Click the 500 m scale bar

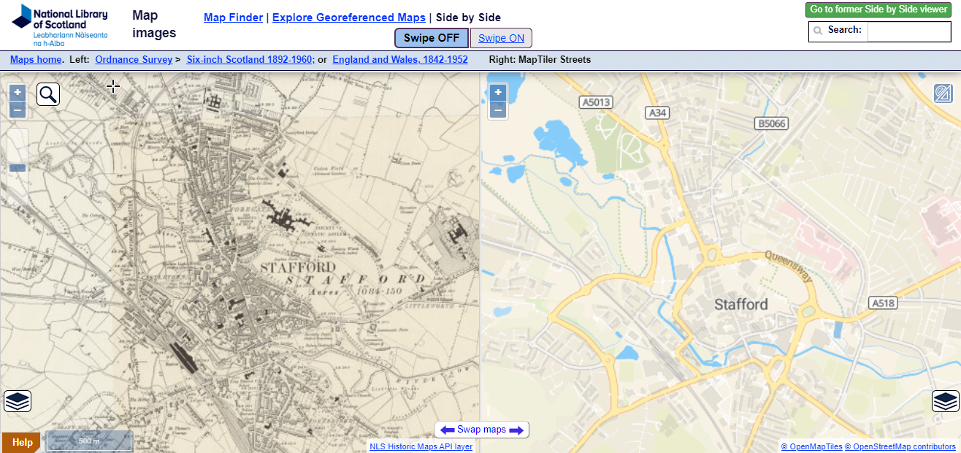(x=88, y=441)
